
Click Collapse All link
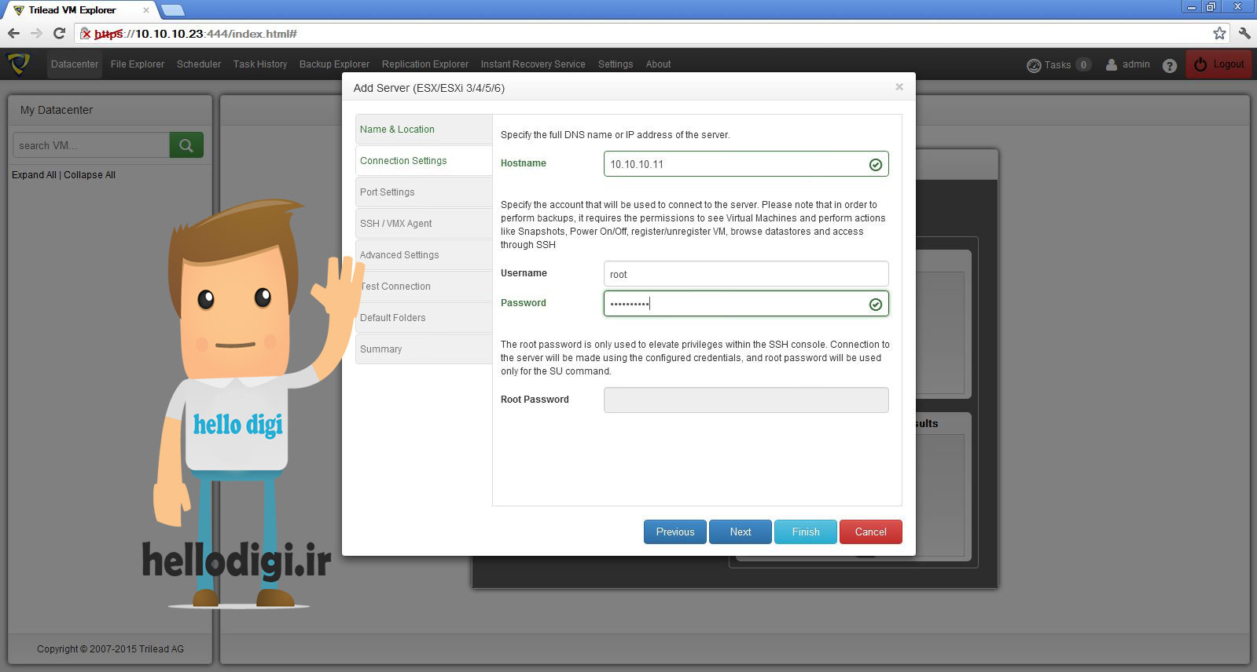(x=90, y=175)
